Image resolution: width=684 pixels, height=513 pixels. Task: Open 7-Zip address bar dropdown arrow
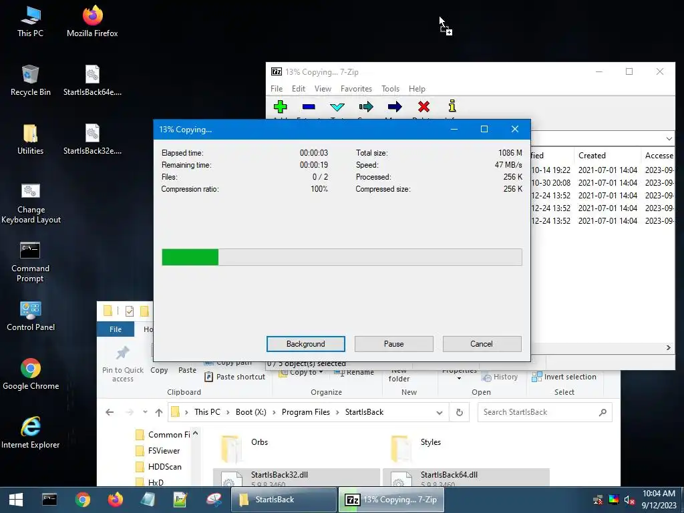click(669, 139)
